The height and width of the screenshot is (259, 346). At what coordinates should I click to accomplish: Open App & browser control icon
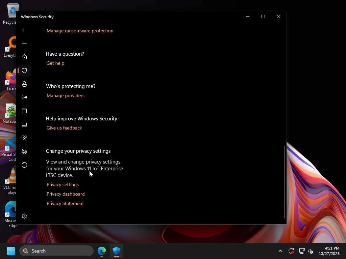pos(24,111)
